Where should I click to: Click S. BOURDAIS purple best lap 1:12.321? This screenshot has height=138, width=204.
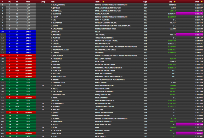[190, 14]
